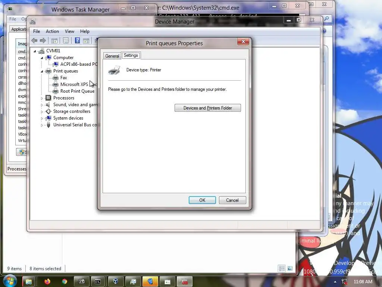Launch Chrome from the taskbar
The height and width of the screenshot is (287, 382).
pyautogui.click(x=64, y=282)
